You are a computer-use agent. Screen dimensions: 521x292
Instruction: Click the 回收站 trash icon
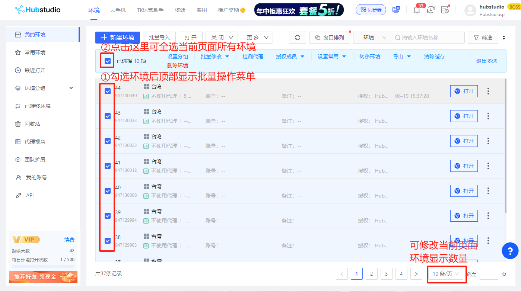pos(18,124)
